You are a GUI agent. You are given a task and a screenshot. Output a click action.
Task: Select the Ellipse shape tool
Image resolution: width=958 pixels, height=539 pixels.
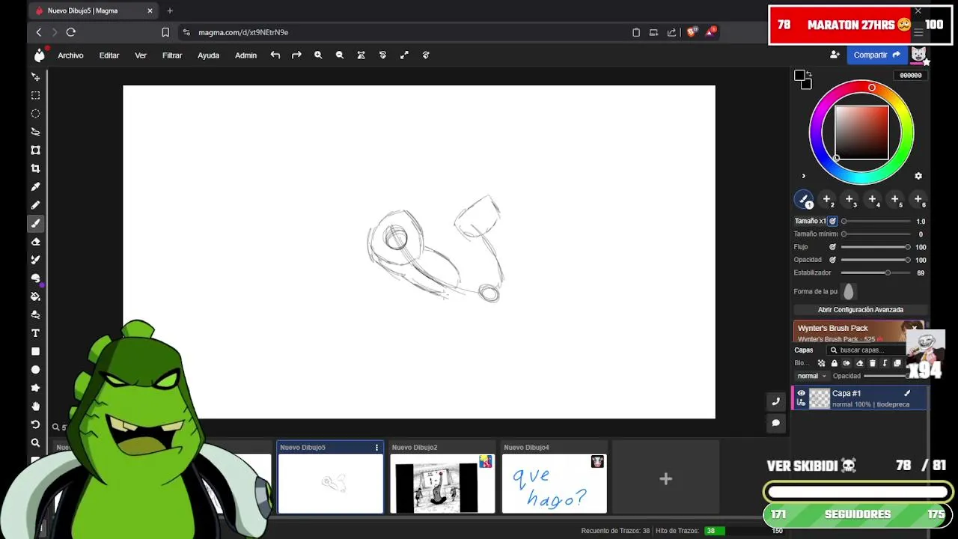pos(35,370)
